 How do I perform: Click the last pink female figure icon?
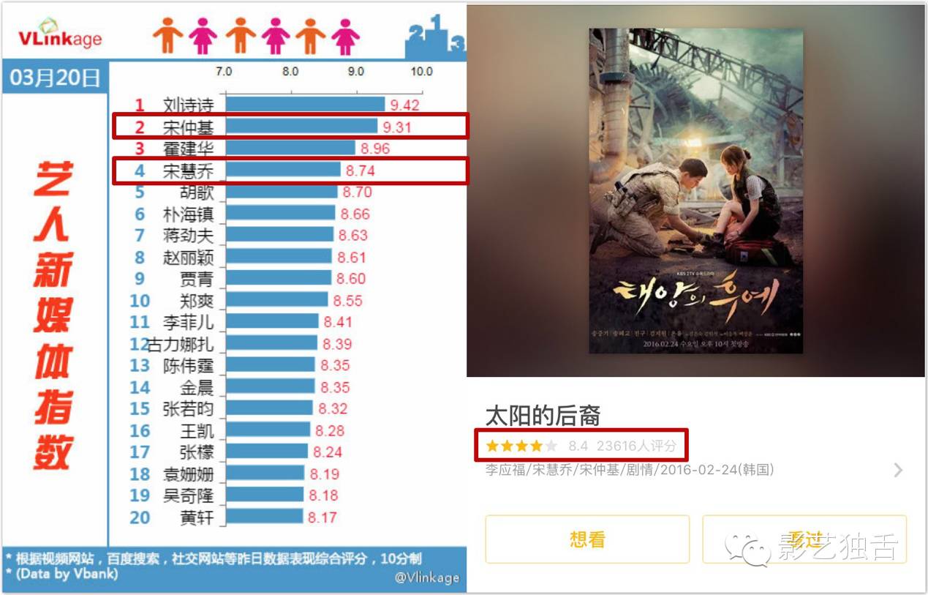click(x=345, y=35)
